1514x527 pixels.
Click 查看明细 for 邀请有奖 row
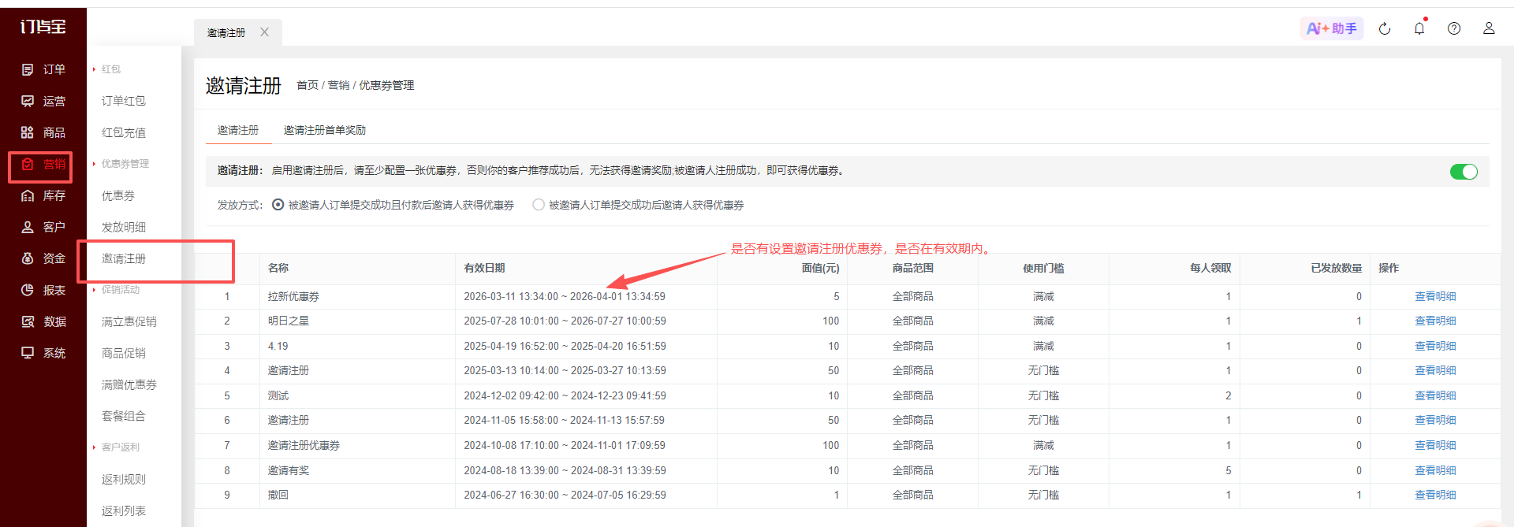[x=1435, y=470]
